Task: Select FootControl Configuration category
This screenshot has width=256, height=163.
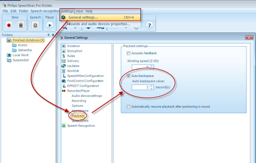Action: [85, 81]
